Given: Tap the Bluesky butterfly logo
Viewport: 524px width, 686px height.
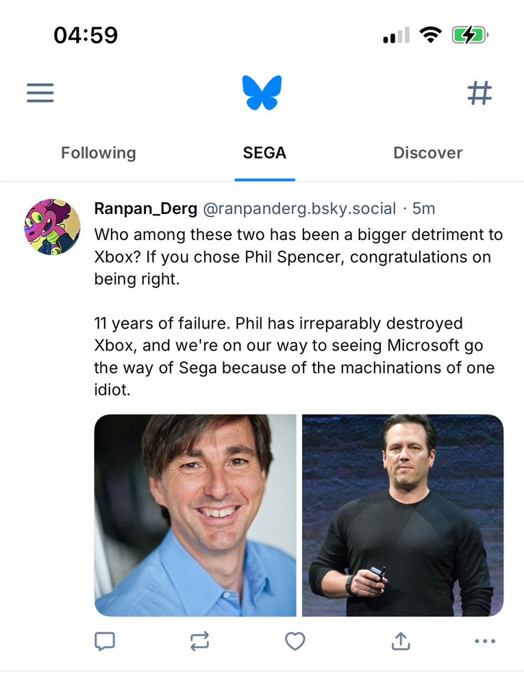Looking at the screenshot, I should click(262, 93).
